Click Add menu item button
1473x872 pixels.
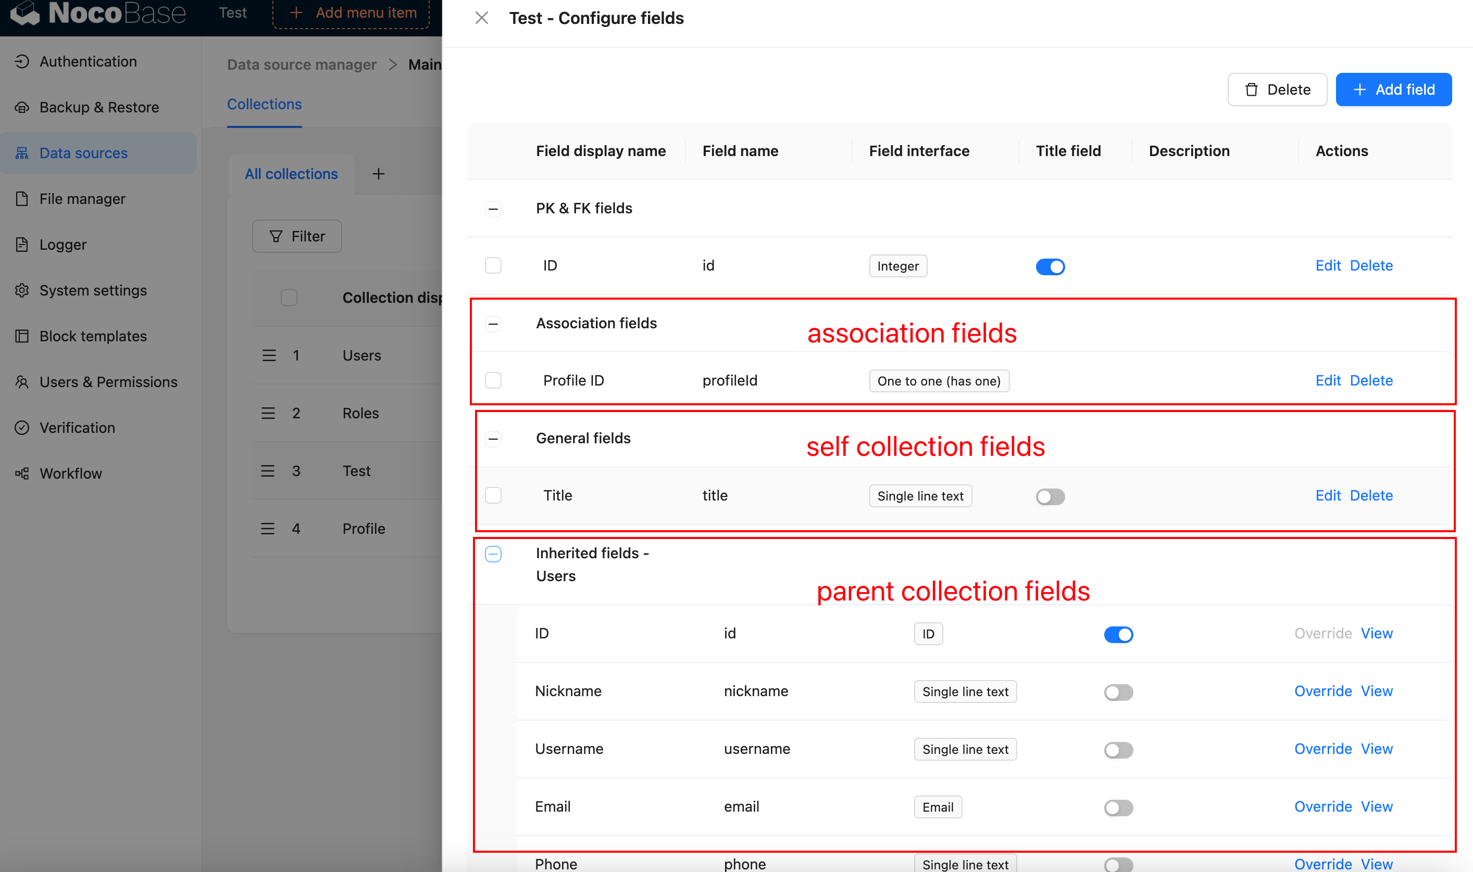pos(351,13)
